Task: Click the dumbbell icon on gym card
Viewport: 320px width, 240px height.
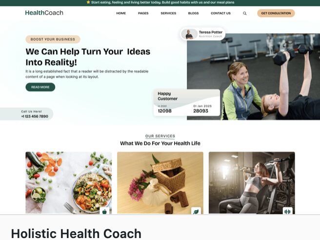Action: click(x=287, y=211)
